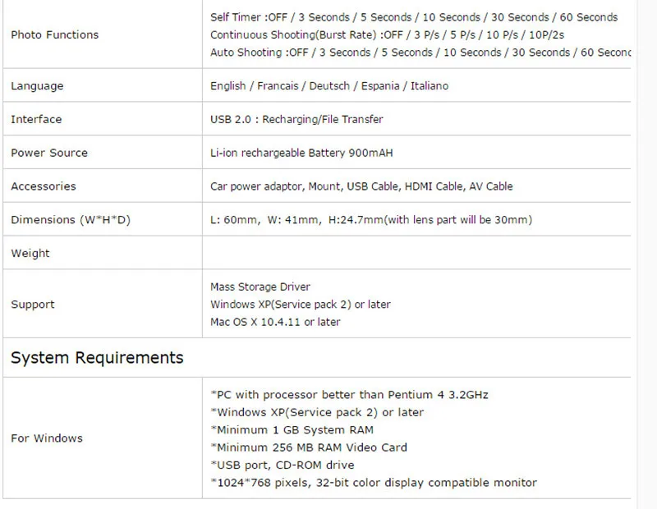Click the Continuous Shooting burst rate line
The image size is (657, 509).
tap(387, 34)
